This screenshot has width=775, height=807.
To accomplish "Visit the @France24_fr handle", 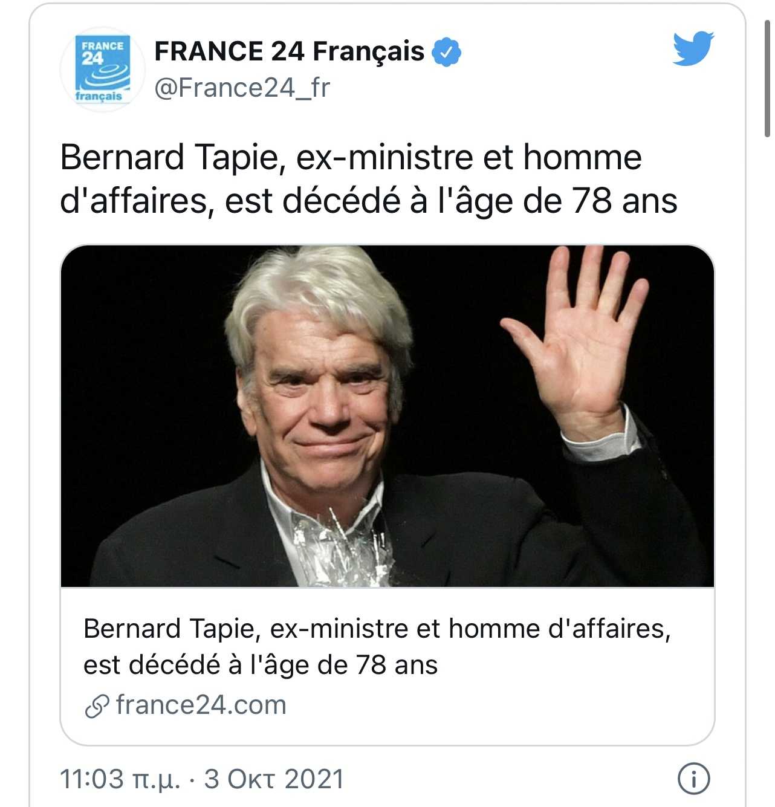I will (x=242, y=88).
